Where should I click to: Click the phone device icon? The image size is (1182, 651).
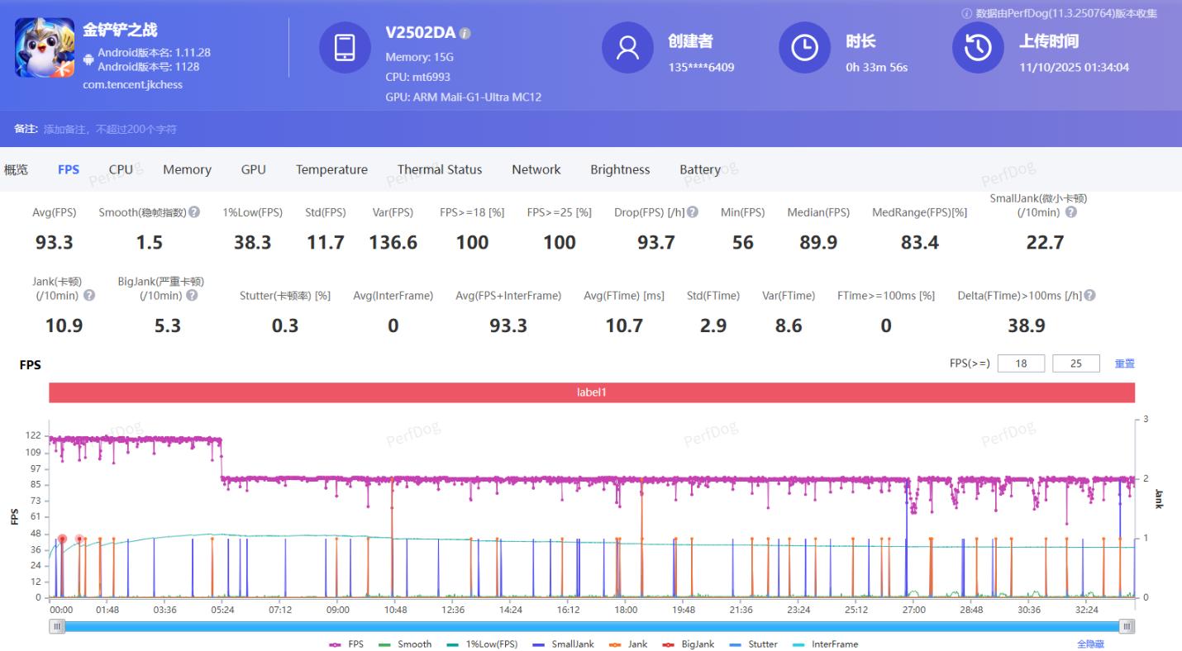(345, 48)
